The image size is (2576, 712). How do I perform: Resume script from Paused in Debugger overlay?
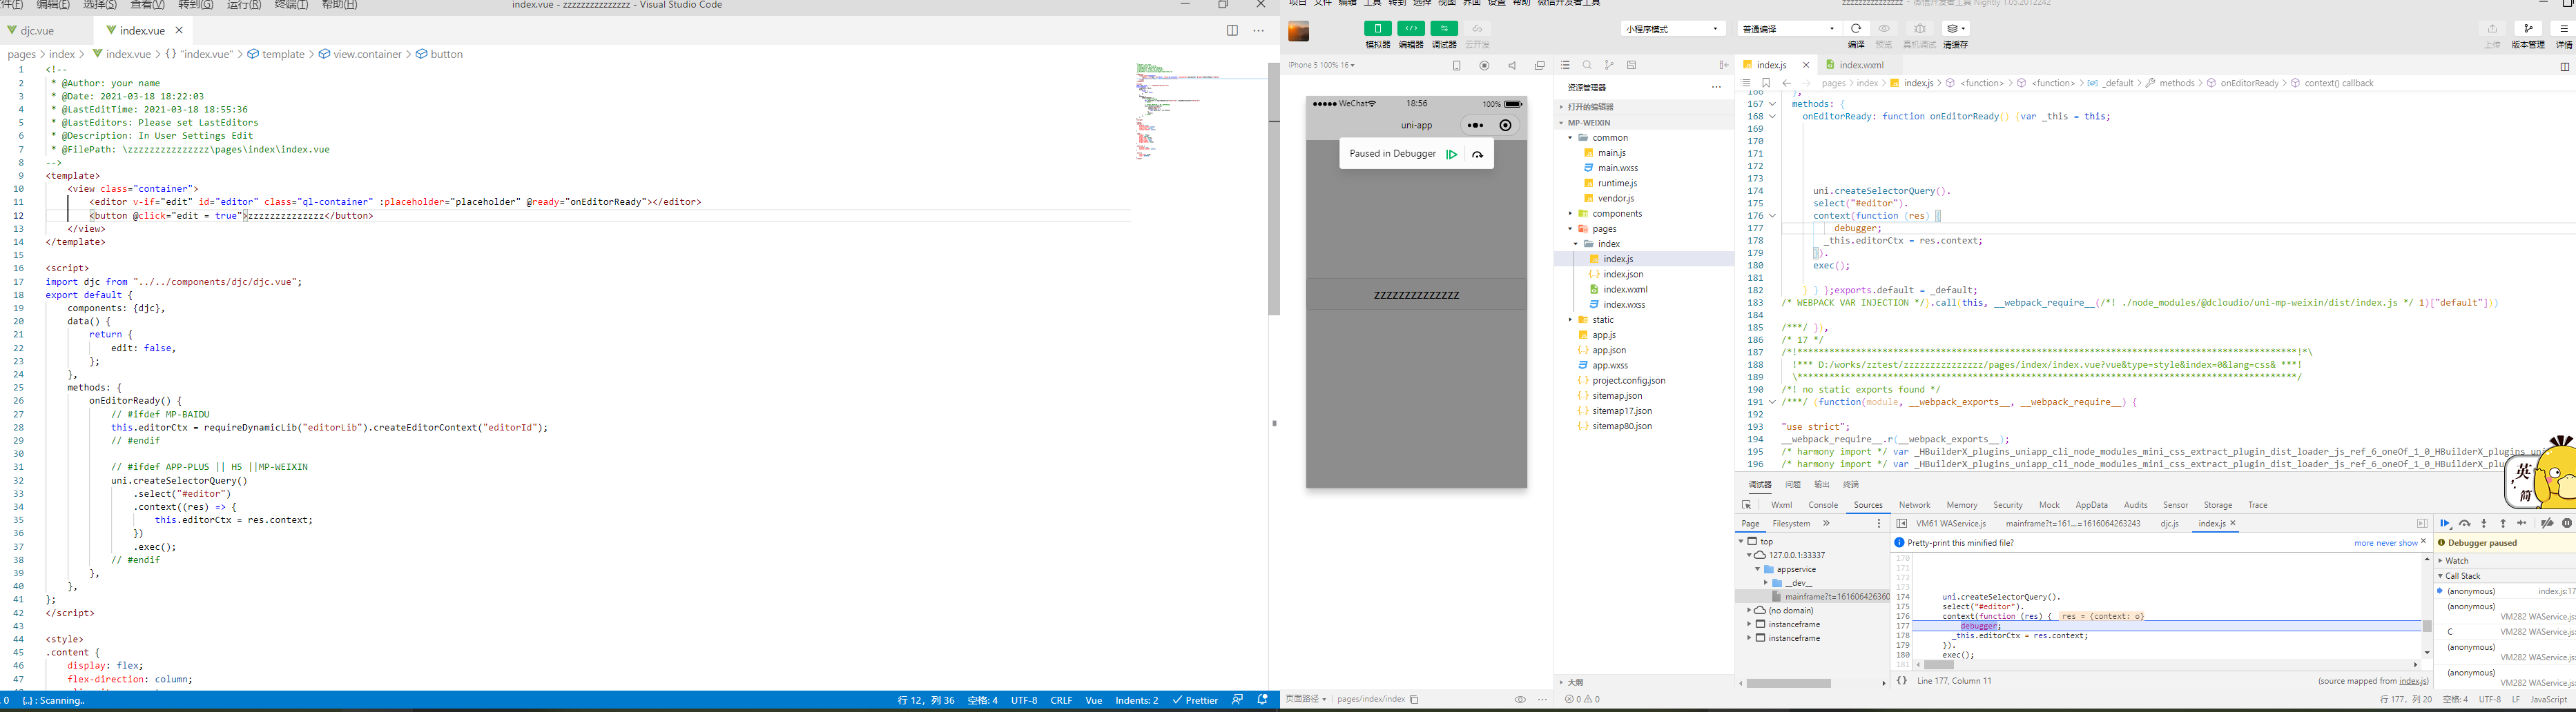[x=1452, y=155]
